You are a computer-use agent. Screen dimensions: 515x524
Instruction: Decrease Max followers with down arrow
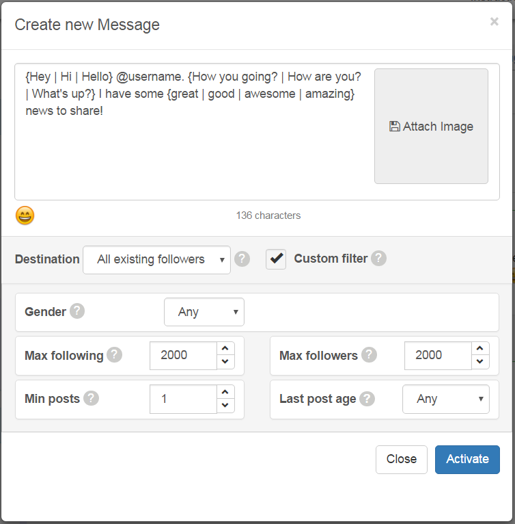click(x=480, y=362)
